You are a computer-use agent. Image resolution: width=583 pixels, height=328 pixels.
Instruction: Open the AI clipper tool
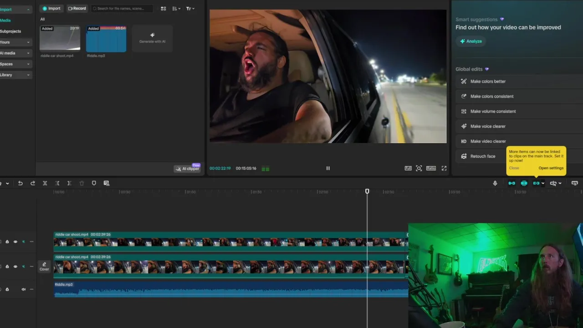[x=187, y=169]
